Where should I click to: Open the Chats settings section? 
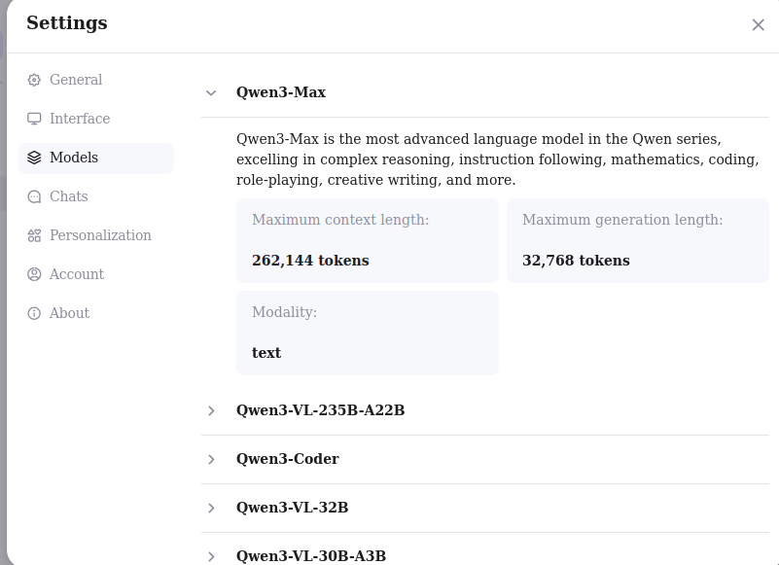pyautogui.click(x=70, y=196)
